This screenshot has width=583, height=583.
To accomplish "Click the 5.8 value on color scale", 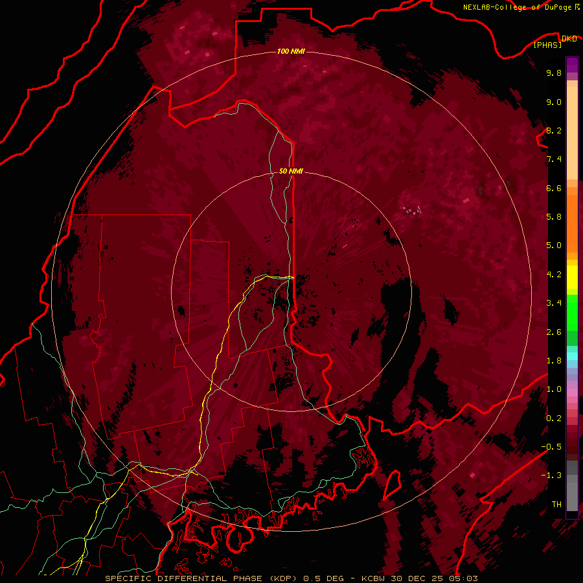I will tap(554, 217).
